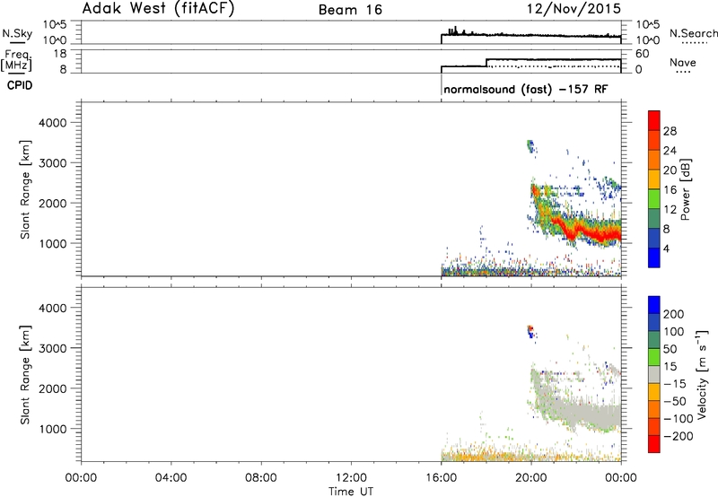Click the '1000' tick in velocity panel
This screenshot has height=497, width=718.
53,429
